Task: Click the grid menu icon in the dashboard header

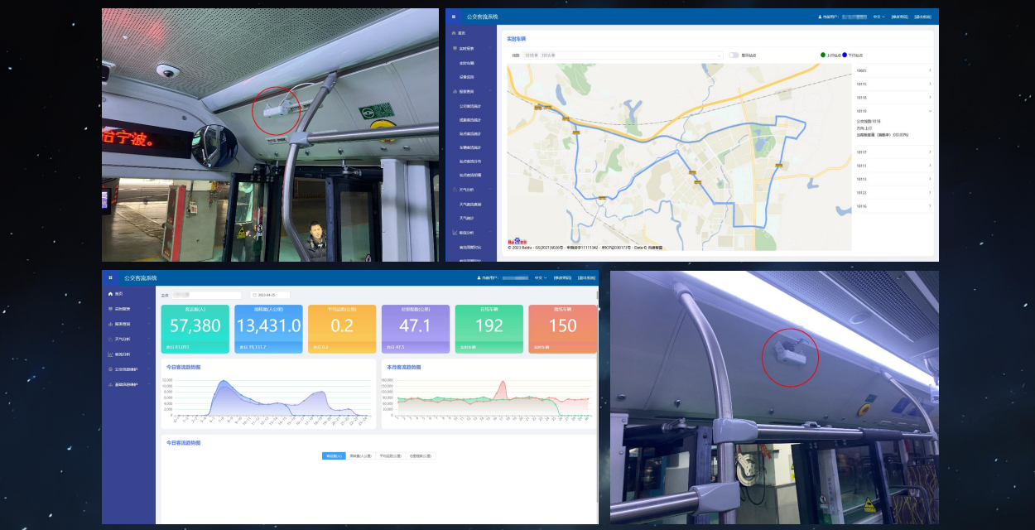Action: click(110, 277)
